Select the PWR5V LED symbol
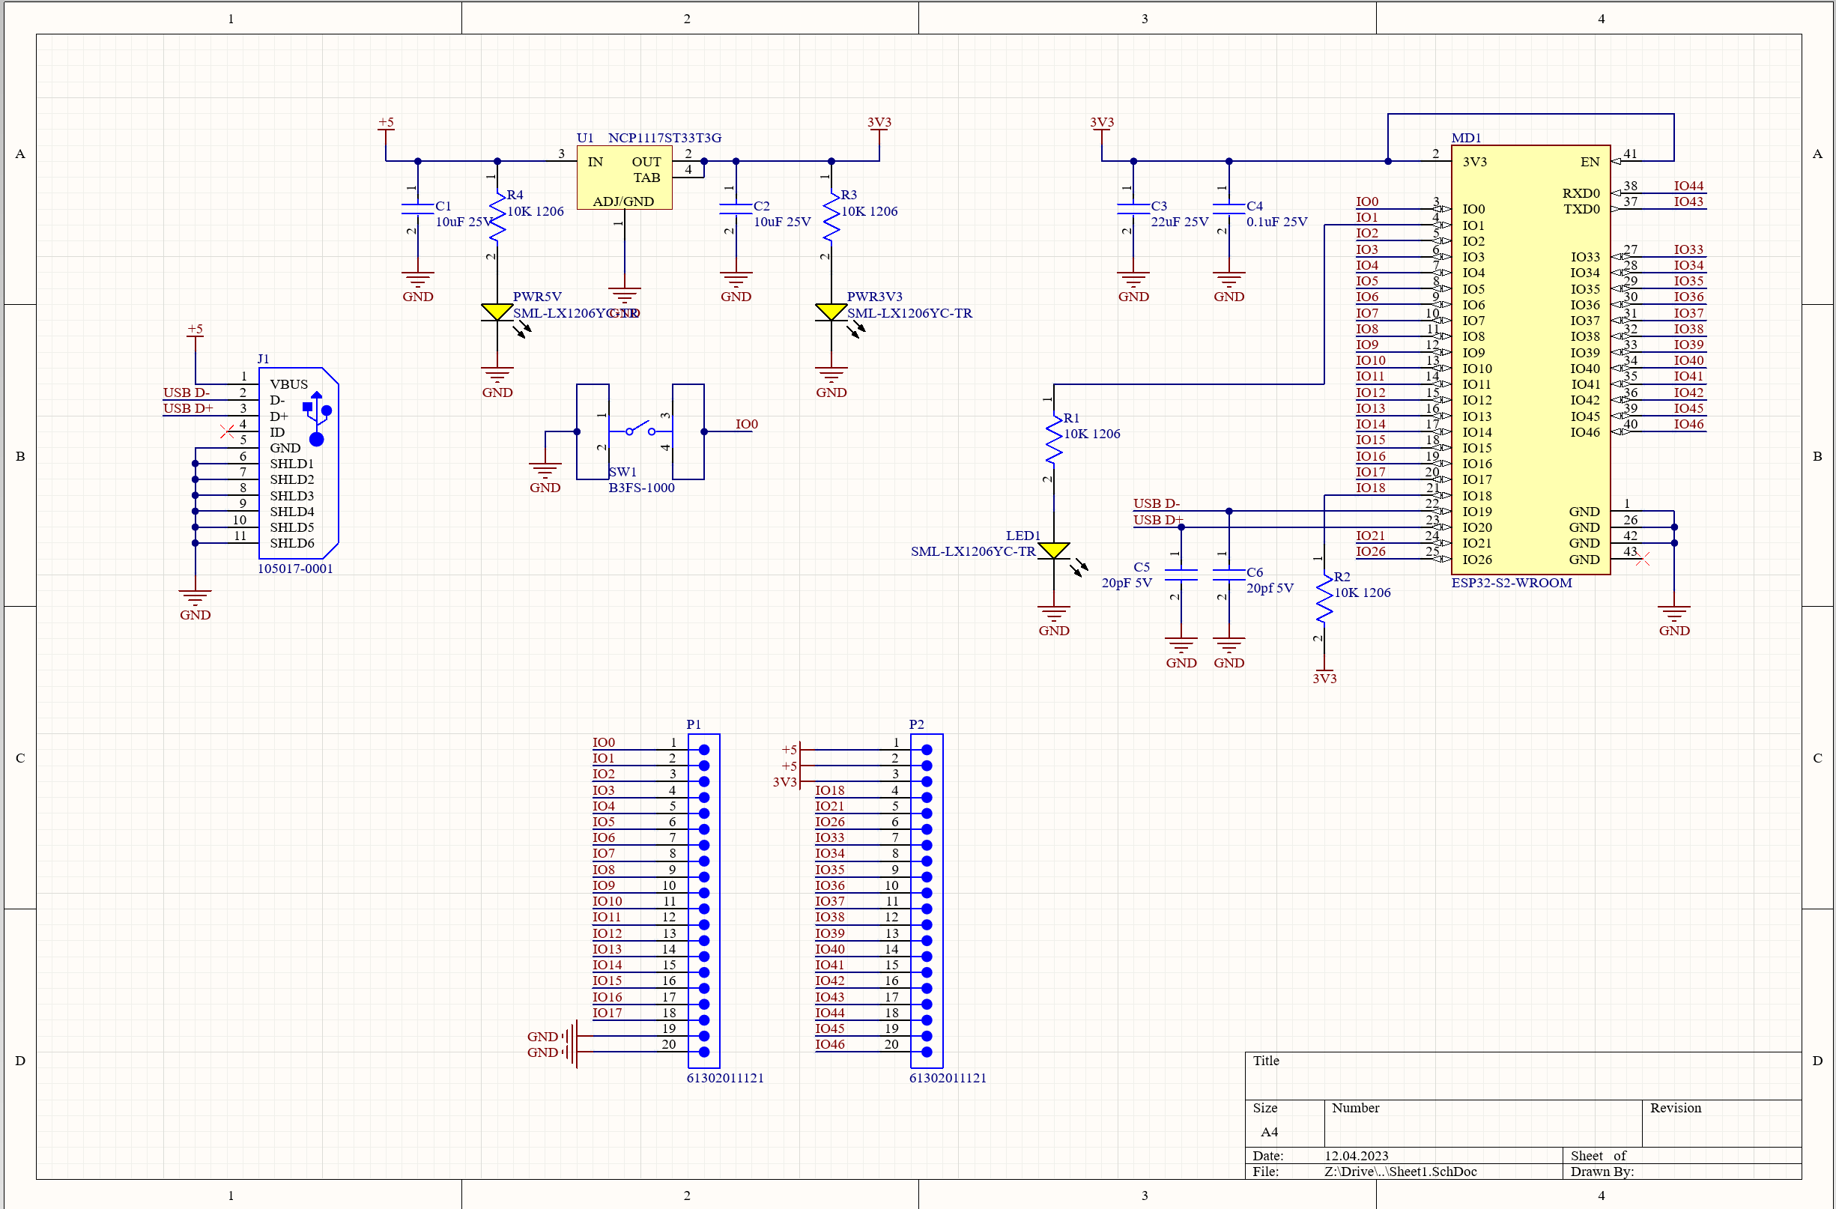This screenshot has width=1836, height=1209. [497, 312]
